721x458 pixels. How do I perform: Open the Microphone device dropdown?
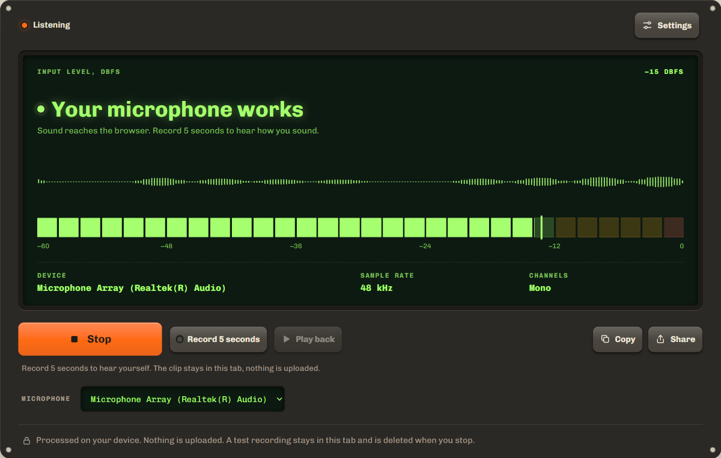click(183, 399)
